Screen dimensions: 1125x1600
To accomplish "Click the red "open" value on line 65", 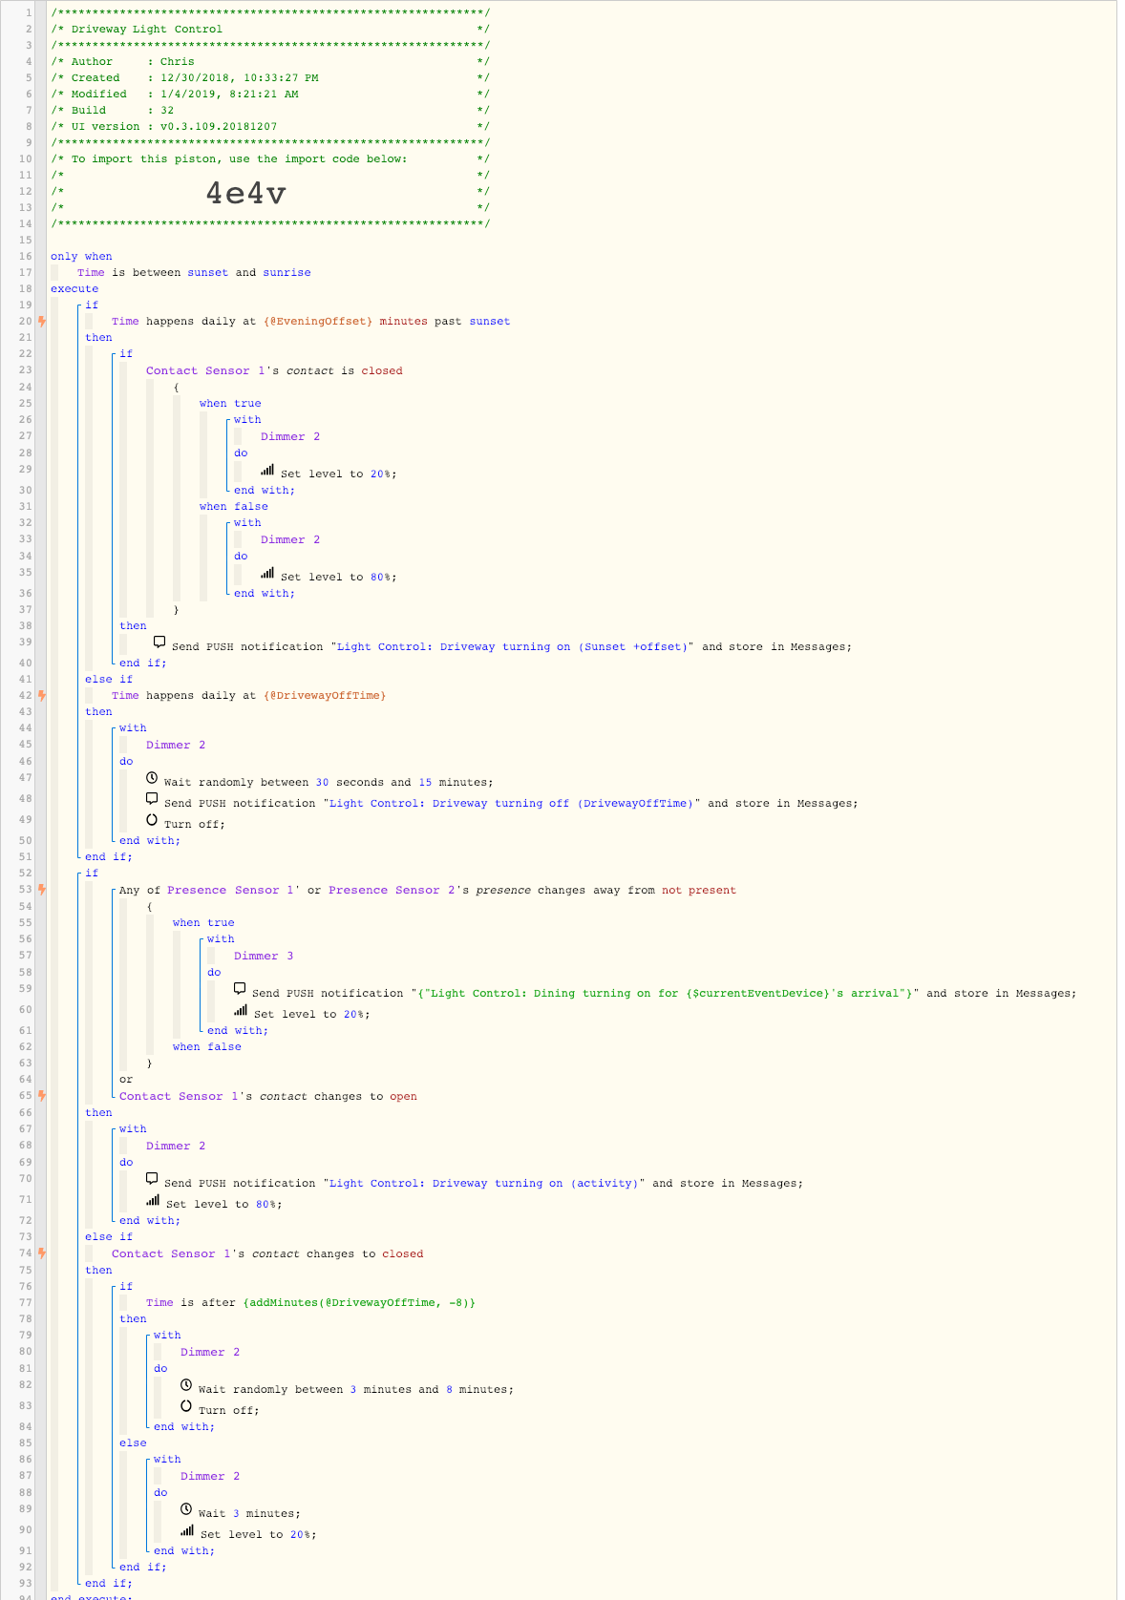I will point(403,1097).
